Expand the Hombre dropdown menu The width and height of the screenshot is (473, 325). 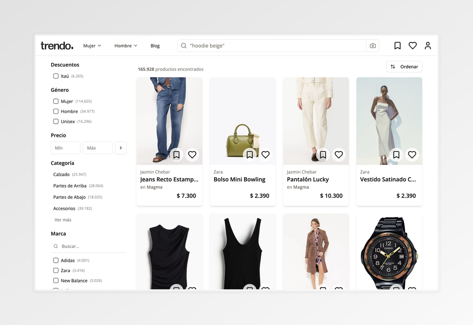click(x=125, y=45)
